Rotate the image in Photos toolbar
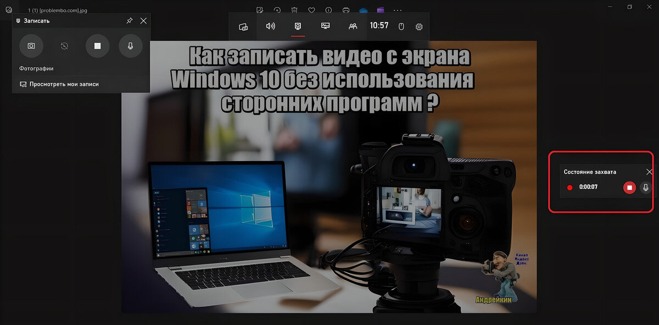The width and height of the screenshot is (659, 325). pyautogui.click(x=277, y=10)
